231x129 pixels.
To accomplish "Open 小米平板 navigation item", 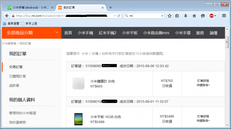I will (130, 33).
